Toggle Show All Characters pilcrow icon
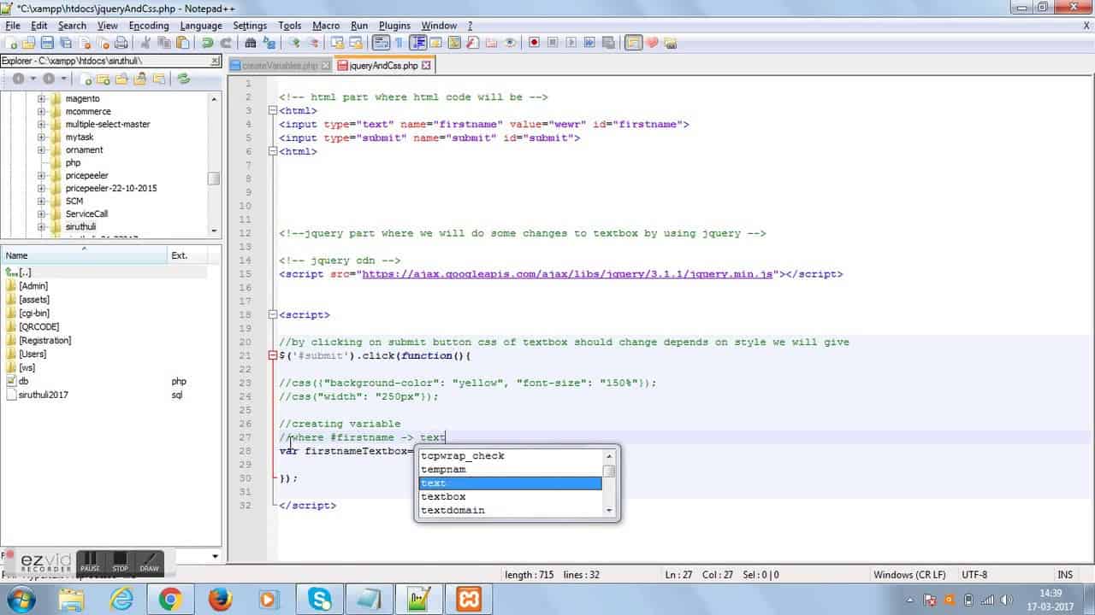This screenshot has height=615, width=1095. click(399, 43)
